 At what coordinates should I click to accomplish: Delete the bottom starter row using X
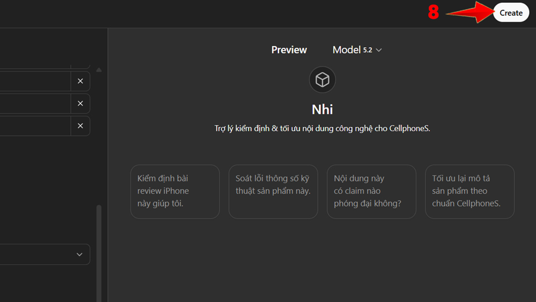pyautogui.click(x=80, y=126)
